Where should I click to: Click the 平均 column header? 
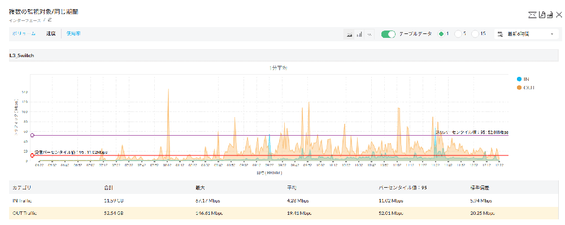tap(292, 188)
